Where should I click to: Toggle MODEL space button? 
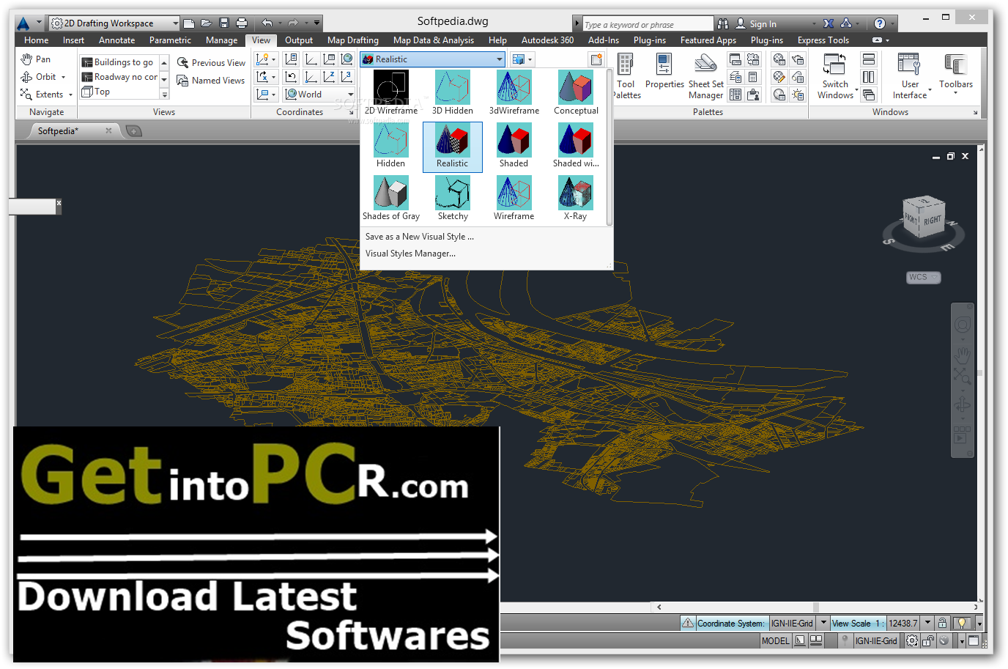(x=775, y=641)
